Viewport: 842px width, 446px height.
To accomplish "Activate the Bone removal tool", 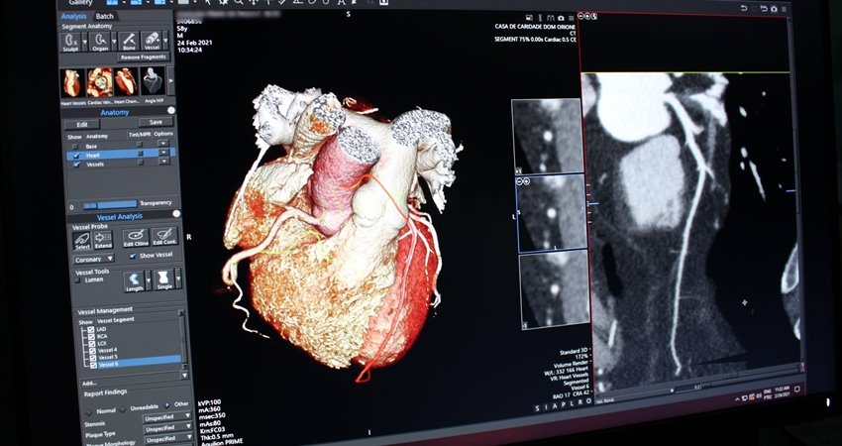I will pos(129,42).
